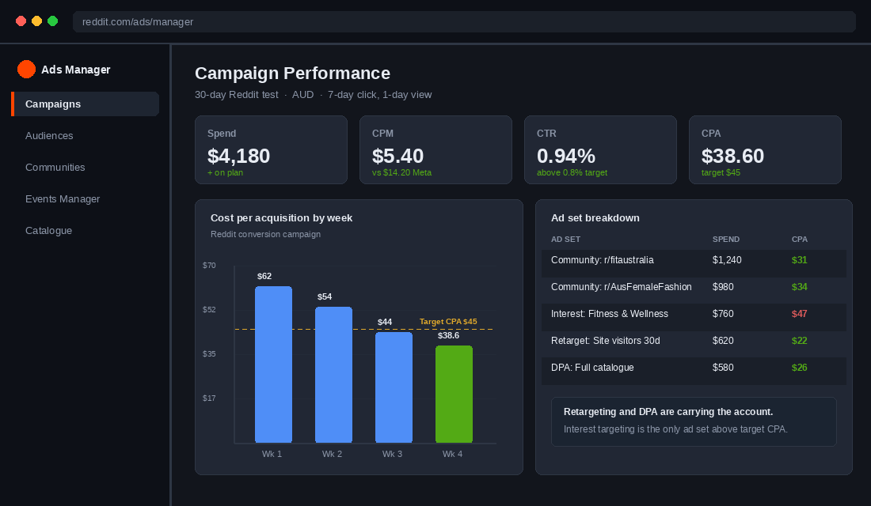This screenshot has width=871, height=506.
Task: Click the $620 spend value
Action: pos(723,341)
